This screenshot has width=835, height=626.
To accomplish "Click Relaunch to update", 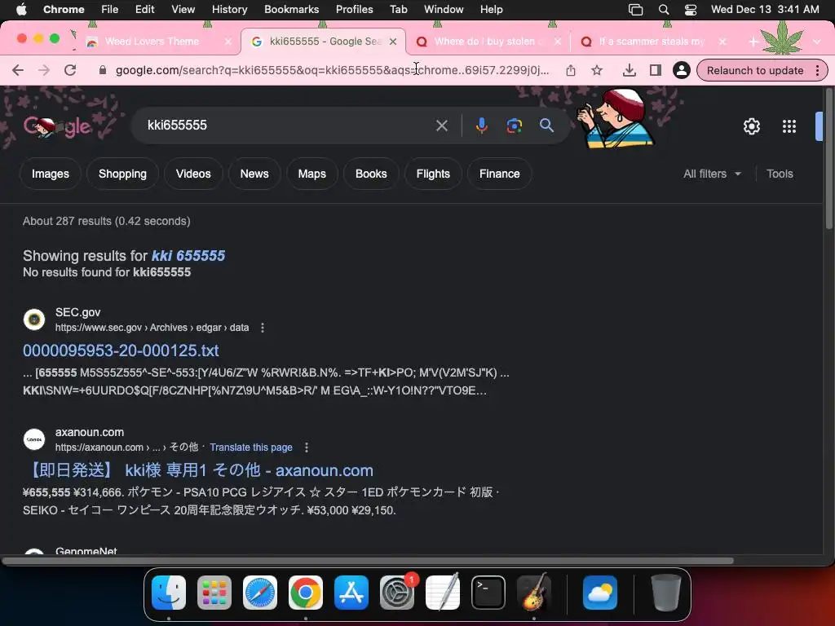I will tap(754, 70).
